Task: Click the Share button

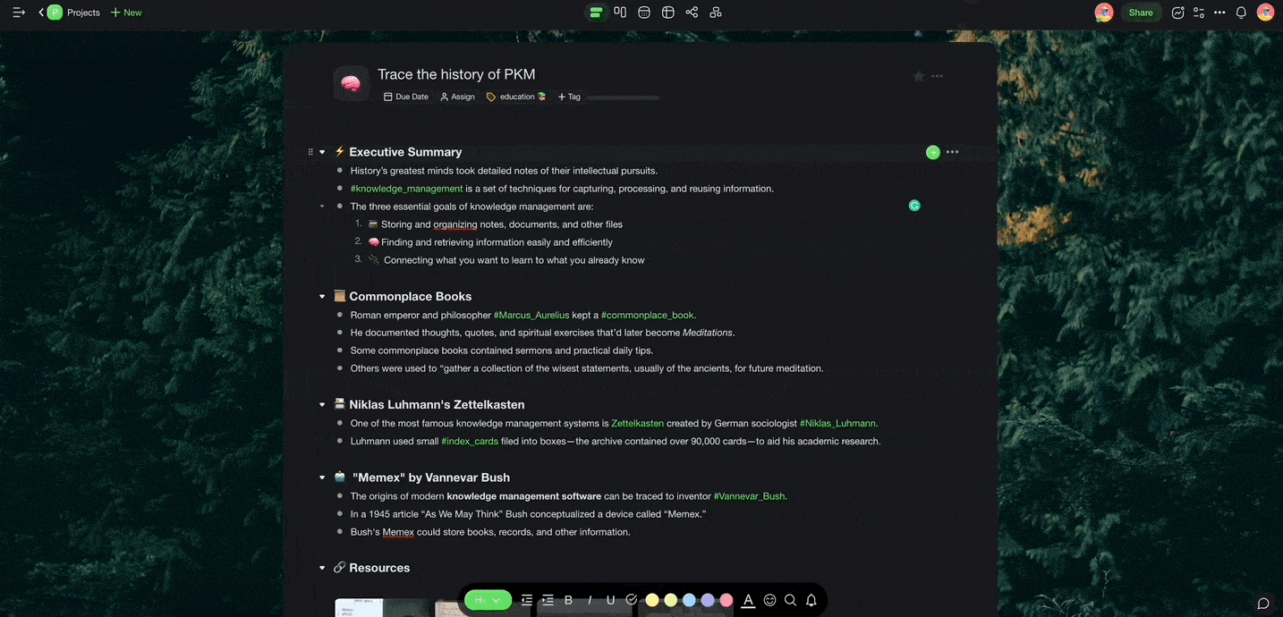Action: pos(1141,13)
